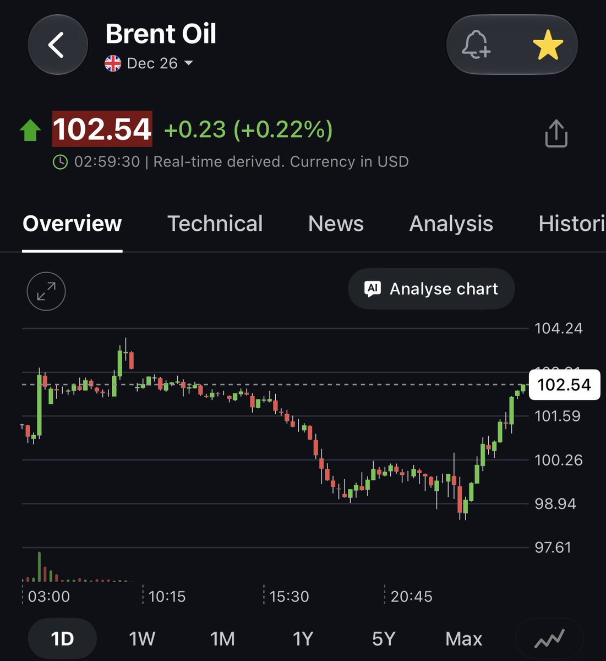Tap the Analyse chart button
The height and width of the screenshot is (661, 606).
tap(432, 289)
